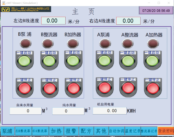Switch to the 自动加药 page

point(117,131)
